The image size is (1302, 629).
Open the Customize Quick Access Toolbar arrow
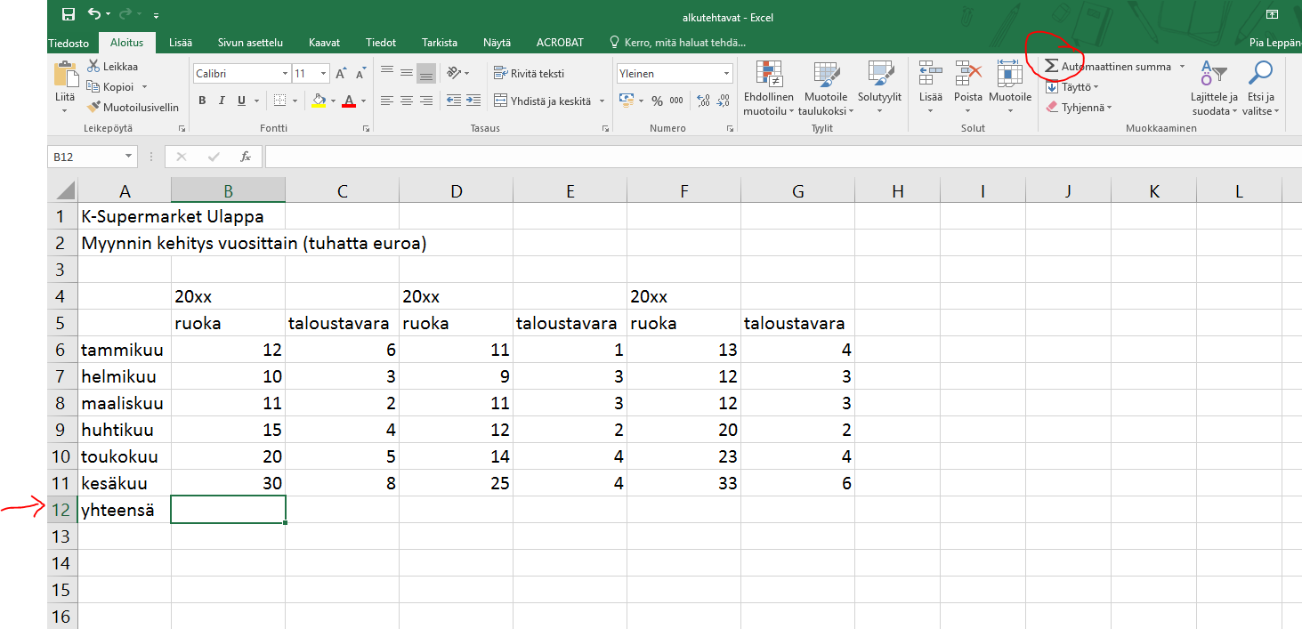157,15
